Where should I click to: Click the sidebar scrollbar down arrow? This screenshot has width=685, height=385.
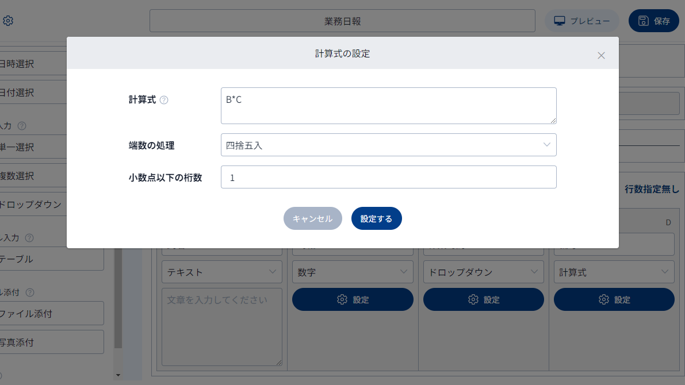(x=118, y=375)
